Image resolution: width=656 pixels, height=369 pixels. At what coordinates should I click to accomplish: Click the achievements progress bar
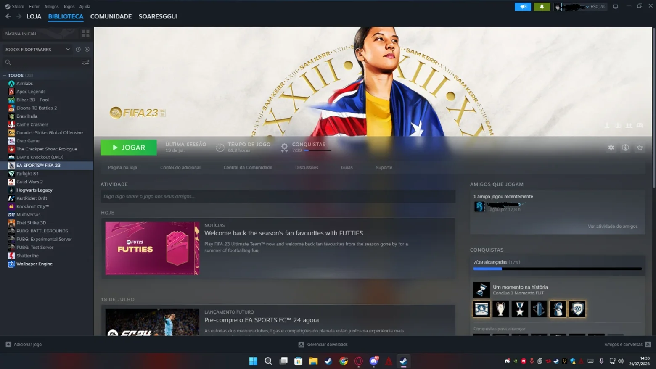pos(558,269)
